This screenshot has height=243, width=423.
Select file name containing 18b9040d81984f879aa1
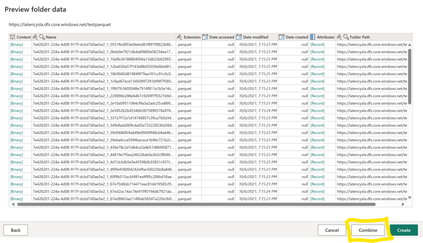[x=103, y=74]
